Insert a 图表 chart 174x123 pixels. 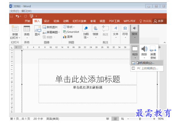68,37
